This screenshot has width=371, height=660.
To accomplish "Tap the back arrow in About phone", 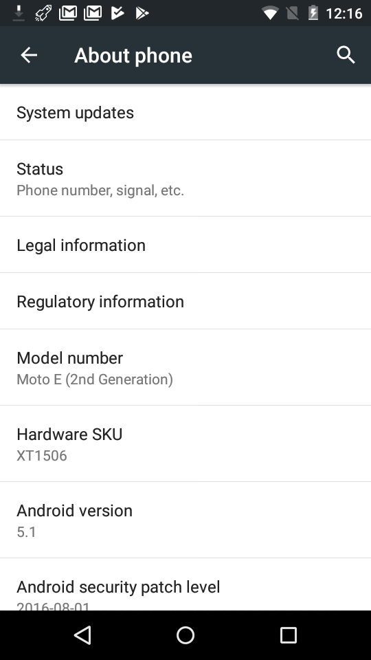I will coord(29,55).
